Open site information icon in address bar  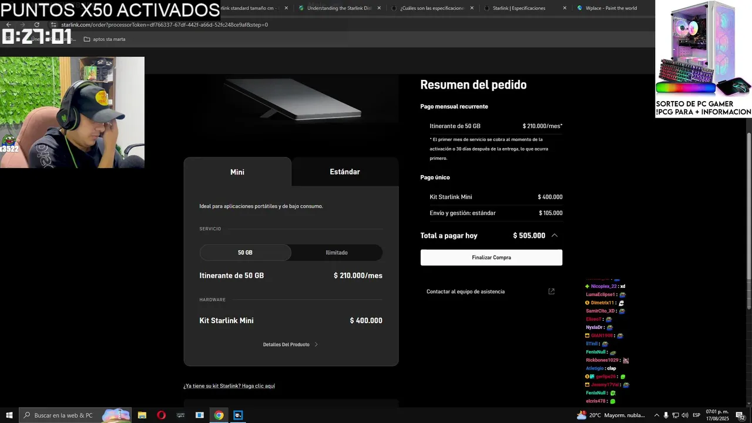pyautogui.click(x=53, y=25)
